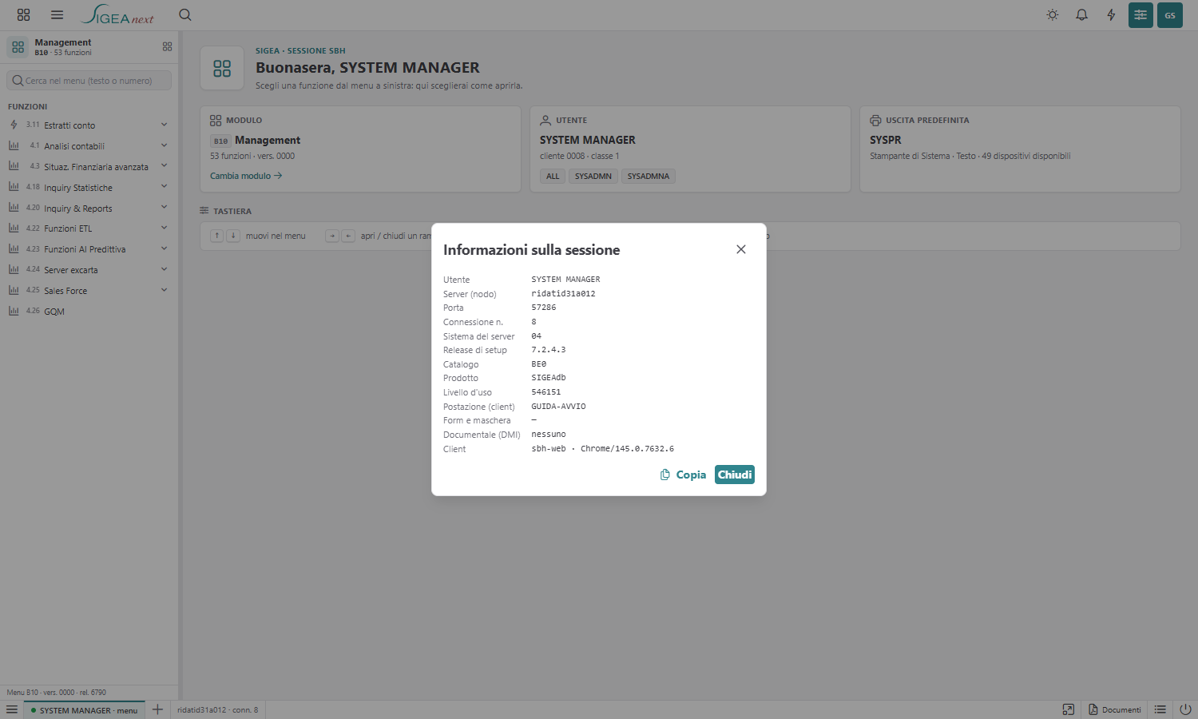Click the lightning bolt quick actions icon
This screenshot has width=1198, height=719.
pyautogui.click(x=1111, y=15)
